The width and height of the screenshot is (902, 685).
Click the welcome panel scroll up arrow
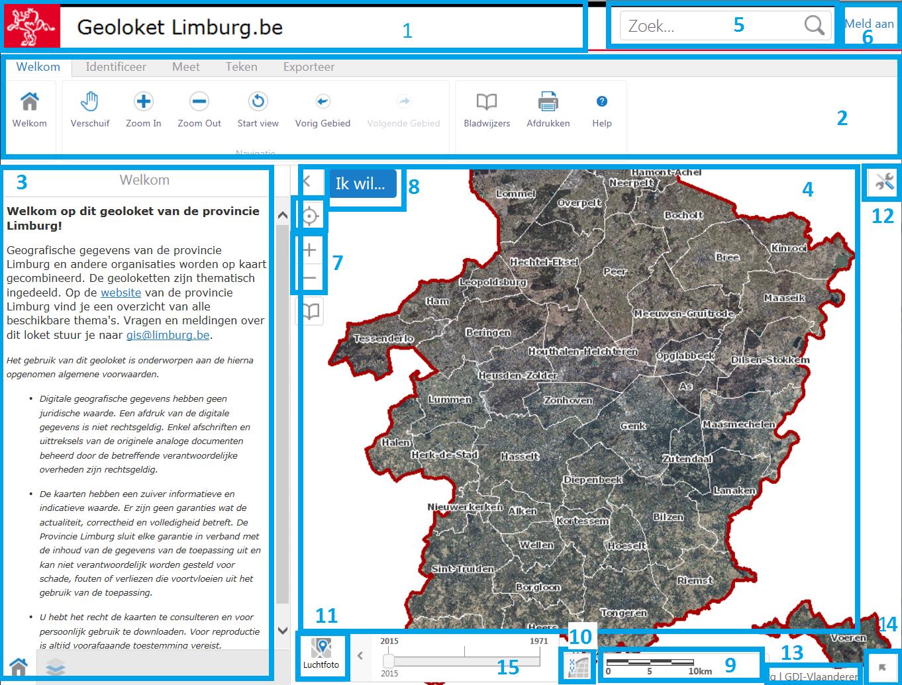[282, 215]
